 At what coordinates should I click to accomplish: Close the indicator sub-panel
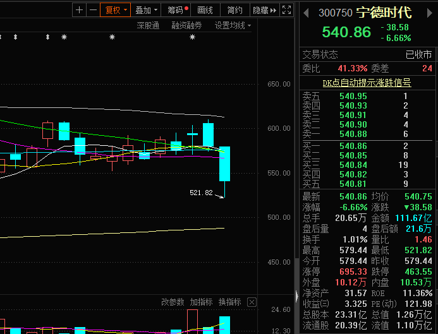tap(252, 302)
